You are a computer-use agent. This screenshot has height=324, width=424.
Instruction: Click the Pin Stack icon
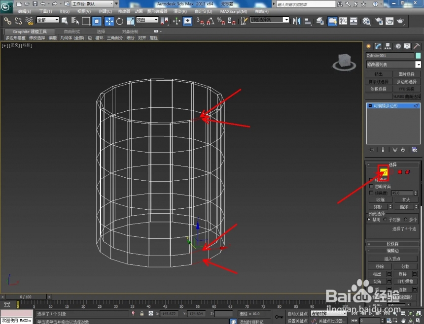[372, 150]
